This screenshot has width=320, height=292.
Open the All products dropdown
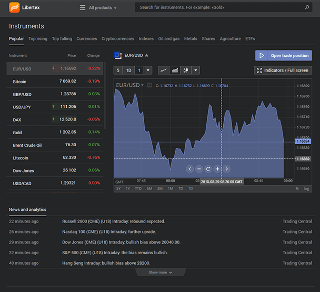point(103,8)
